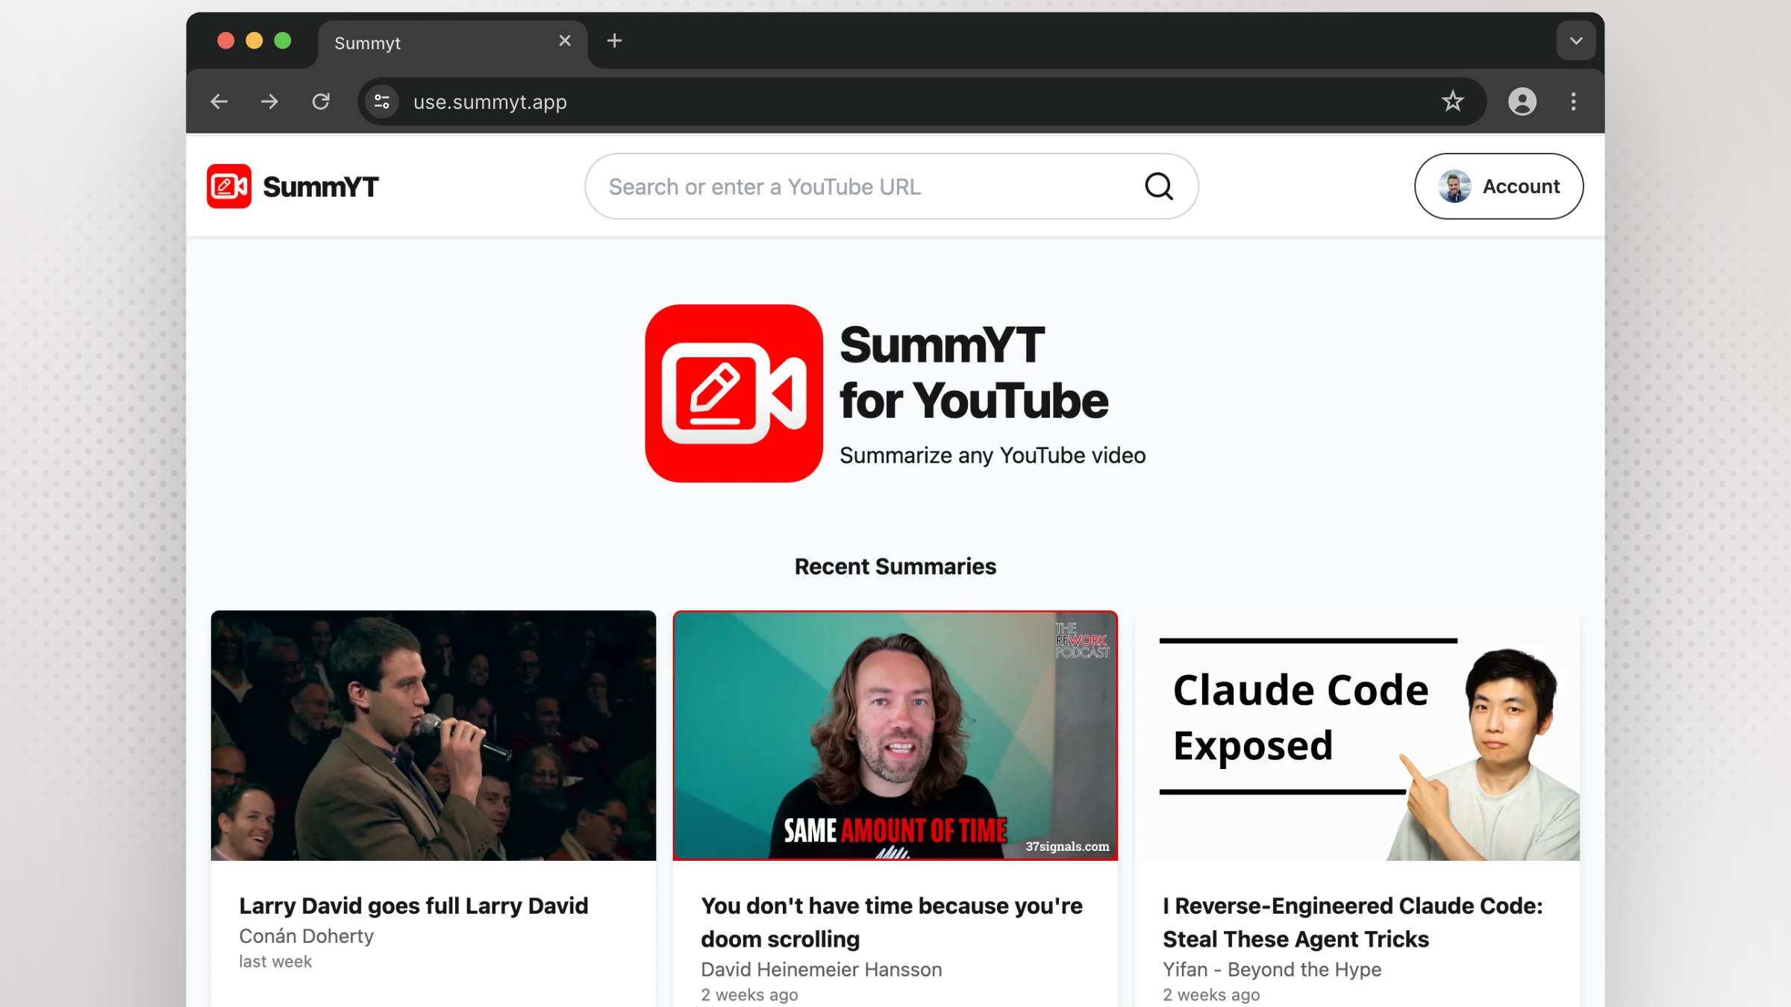Screen dimensions: 1791x1007
Task: Click channel name Yifan - Beyond the Hype
Action: [1272, 970]
